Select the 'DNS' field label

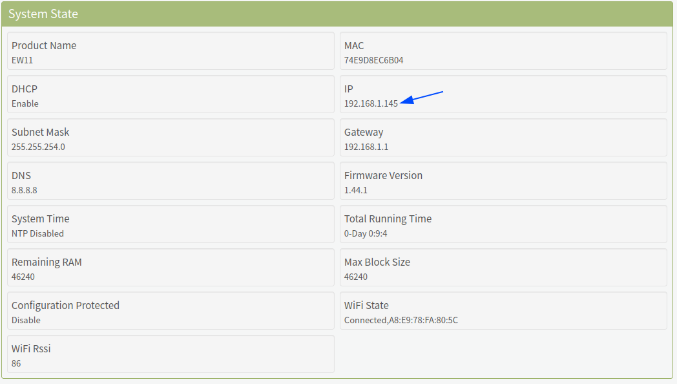(21, 175)
